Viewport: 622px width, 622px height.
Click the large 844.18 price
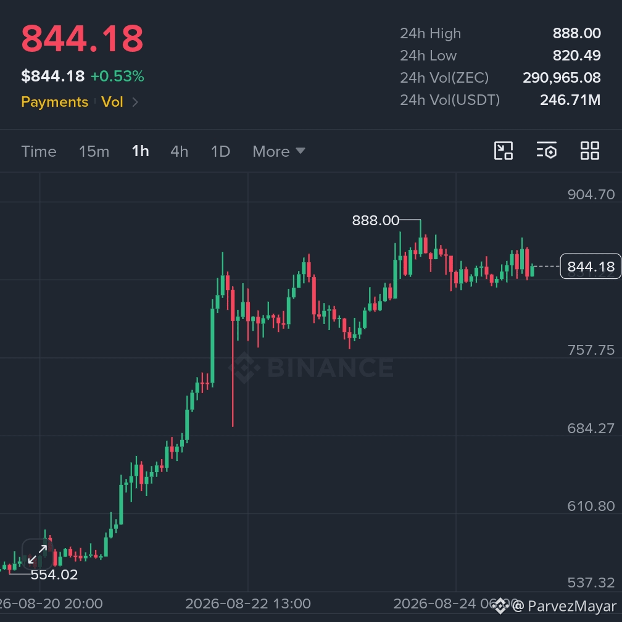[x=82, y=38]
